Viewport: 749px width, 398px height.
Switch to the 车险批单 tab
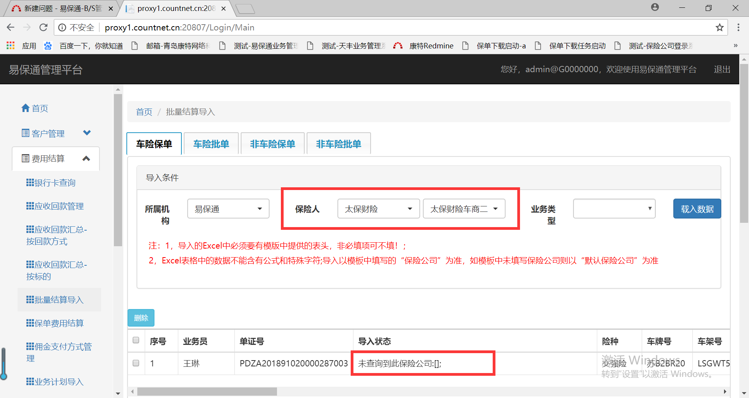click(211, 144)
